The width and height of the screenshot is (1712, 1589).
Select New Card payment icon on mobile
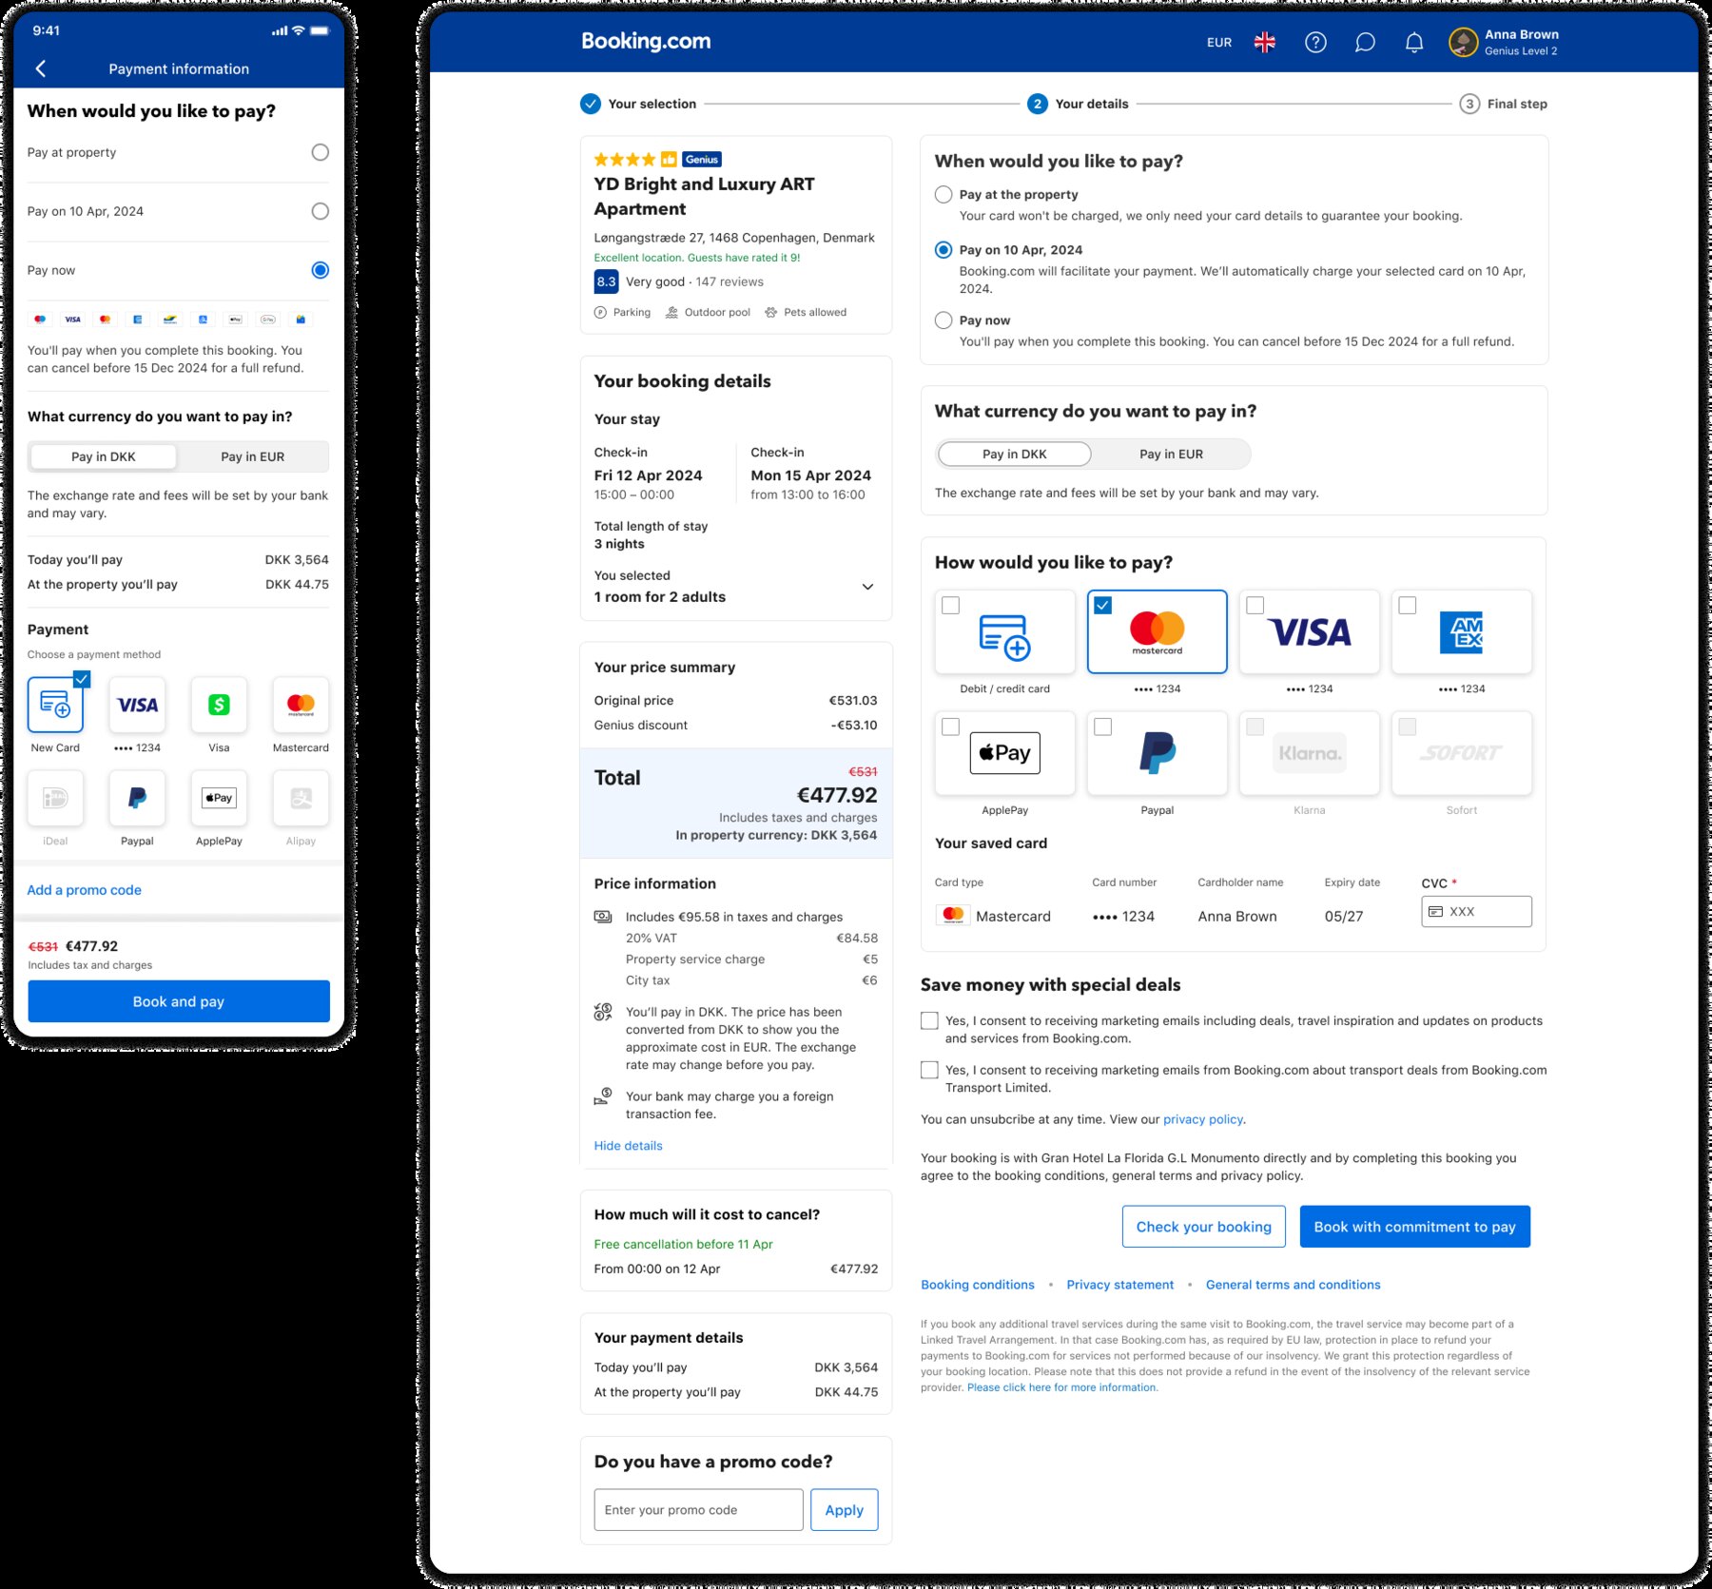coord(55,705)
